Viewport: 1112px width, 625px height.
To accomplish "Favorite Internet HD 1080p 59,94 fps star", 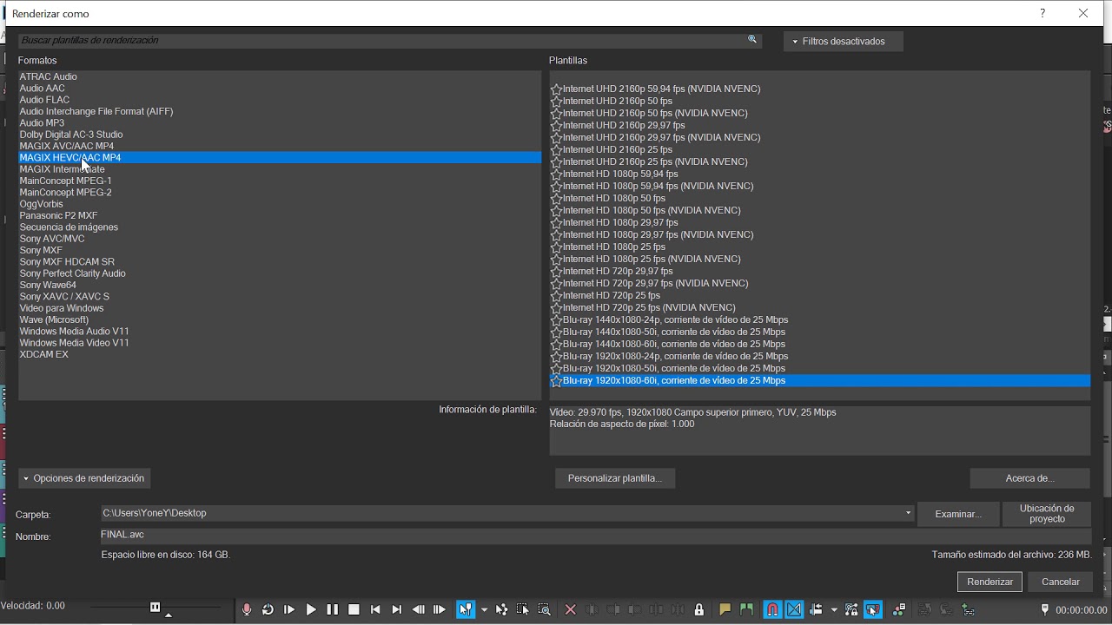I will 556,174.
